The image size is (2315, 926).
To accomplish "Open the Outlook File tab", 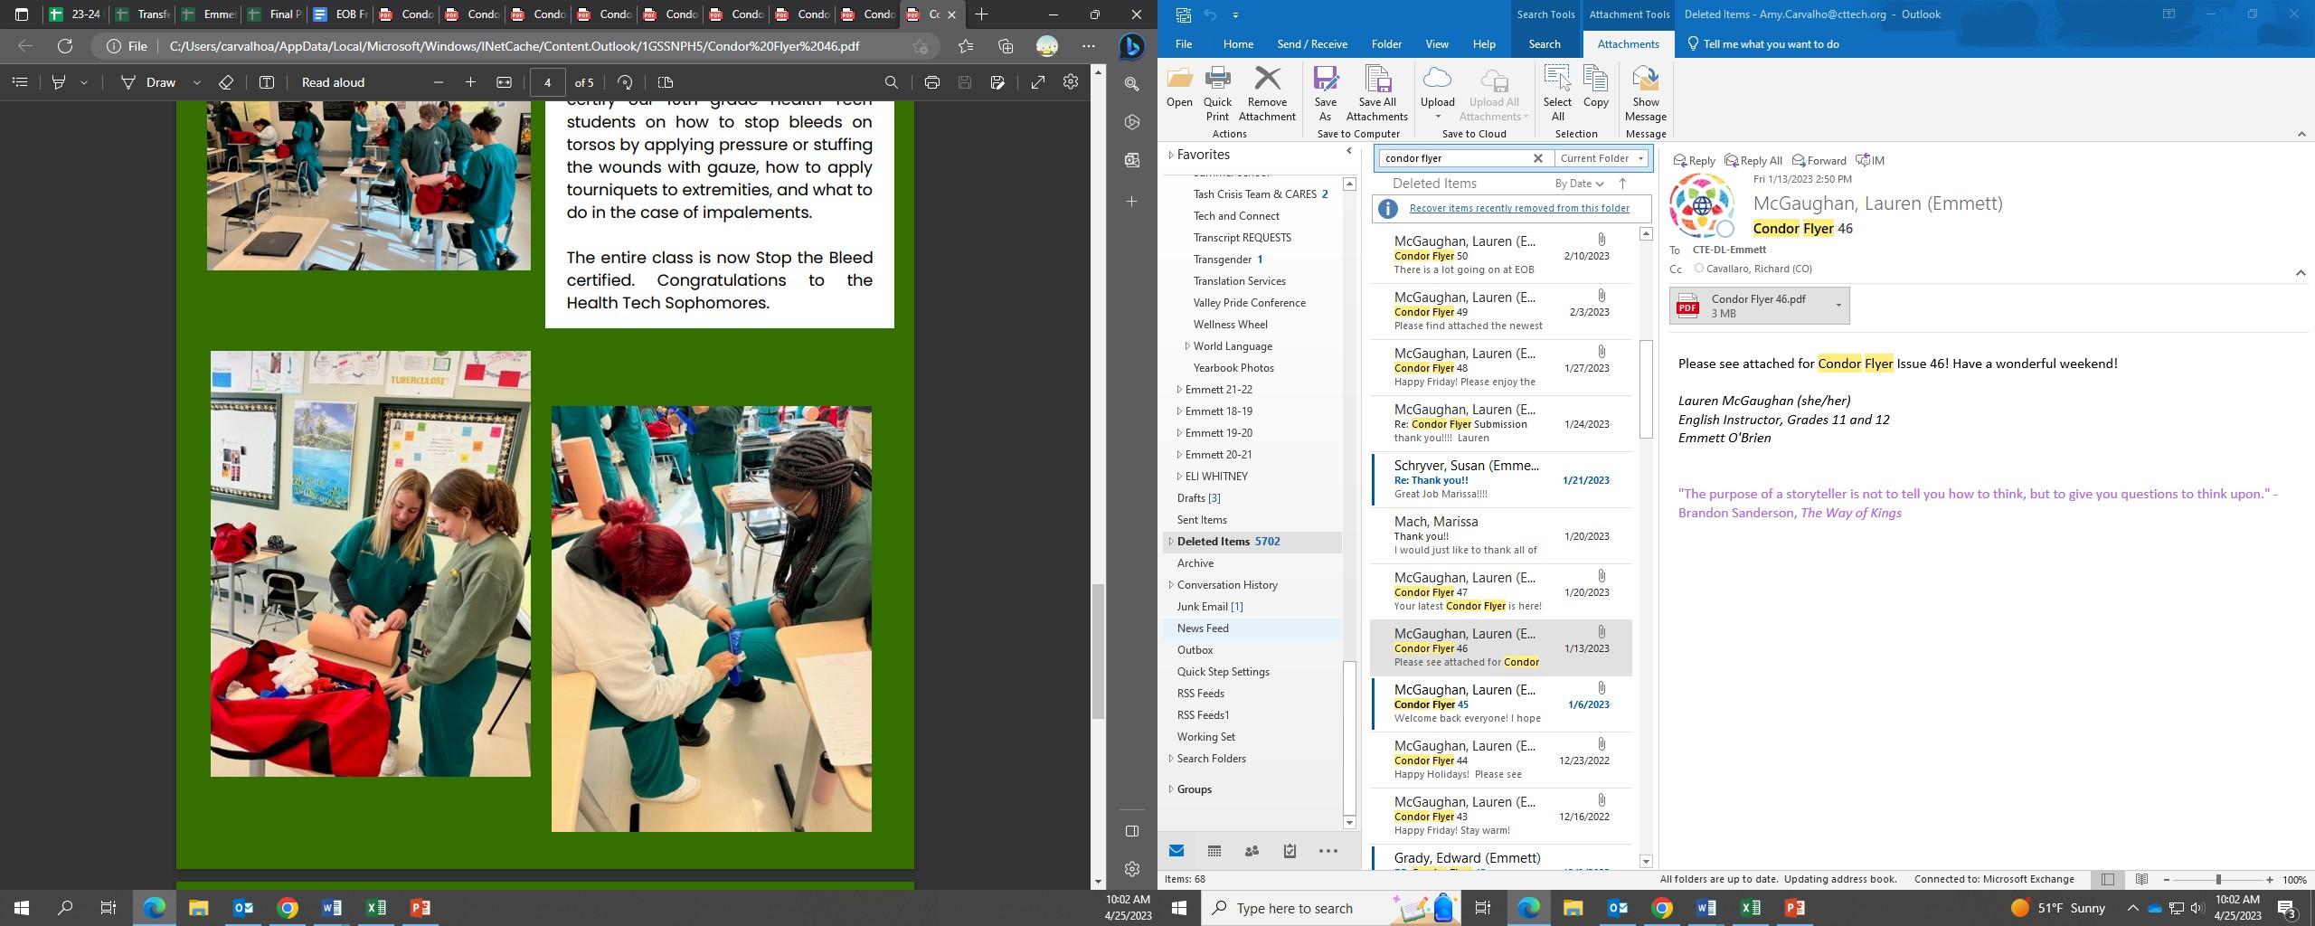I will pyautogui.click(x=1183, y=43).
